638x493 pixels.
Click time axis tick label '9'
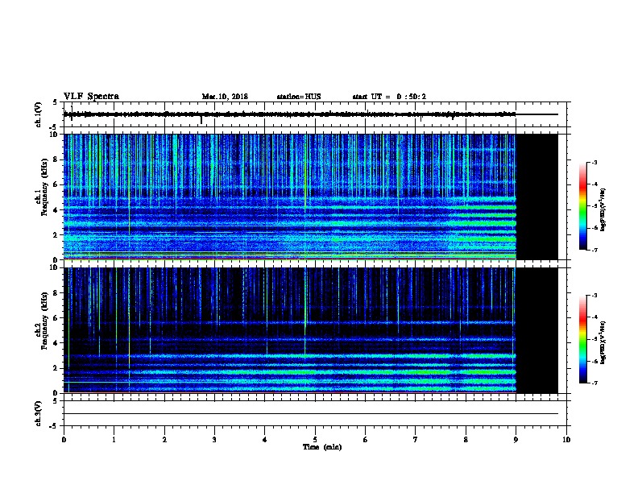(516, 440)
